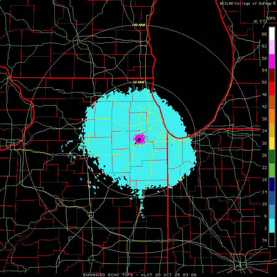The image size is (277, 277).
Task: Click the "30" legend value
Action: [x=264, y=143]
